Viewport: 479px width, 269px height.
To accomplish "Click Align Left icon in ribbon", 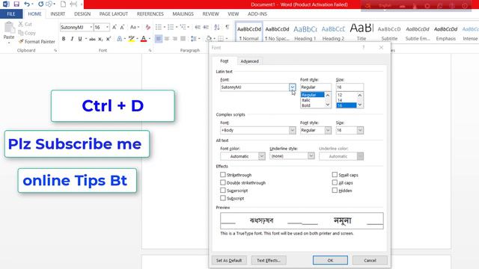I will (x=159, y=39).
